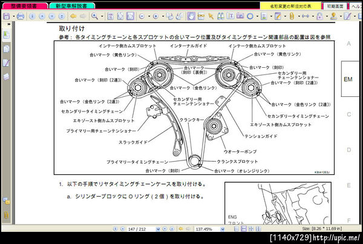Image resolution: width=363 pixels, height=244 pixels.
Task: Click the zoom percentage field 137.45%
Action: [x=207, y=229]
